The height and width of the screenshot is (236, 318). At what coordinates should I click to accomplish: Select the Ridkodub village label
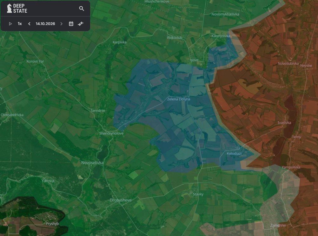[x=175, y=38]
